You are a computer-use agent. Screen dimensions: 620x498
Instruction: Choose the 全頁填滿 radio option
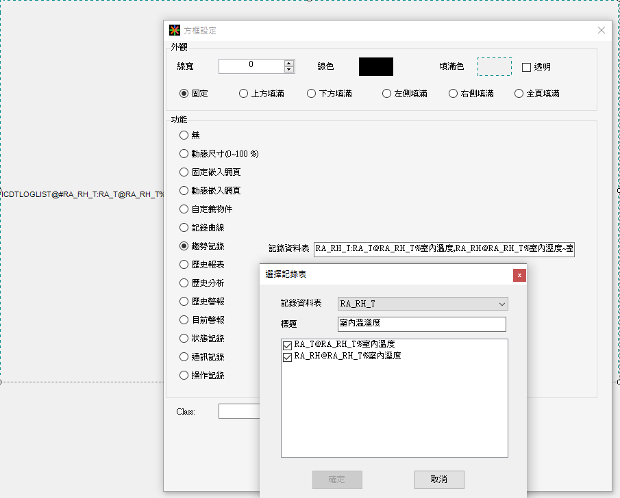(519, 94)
